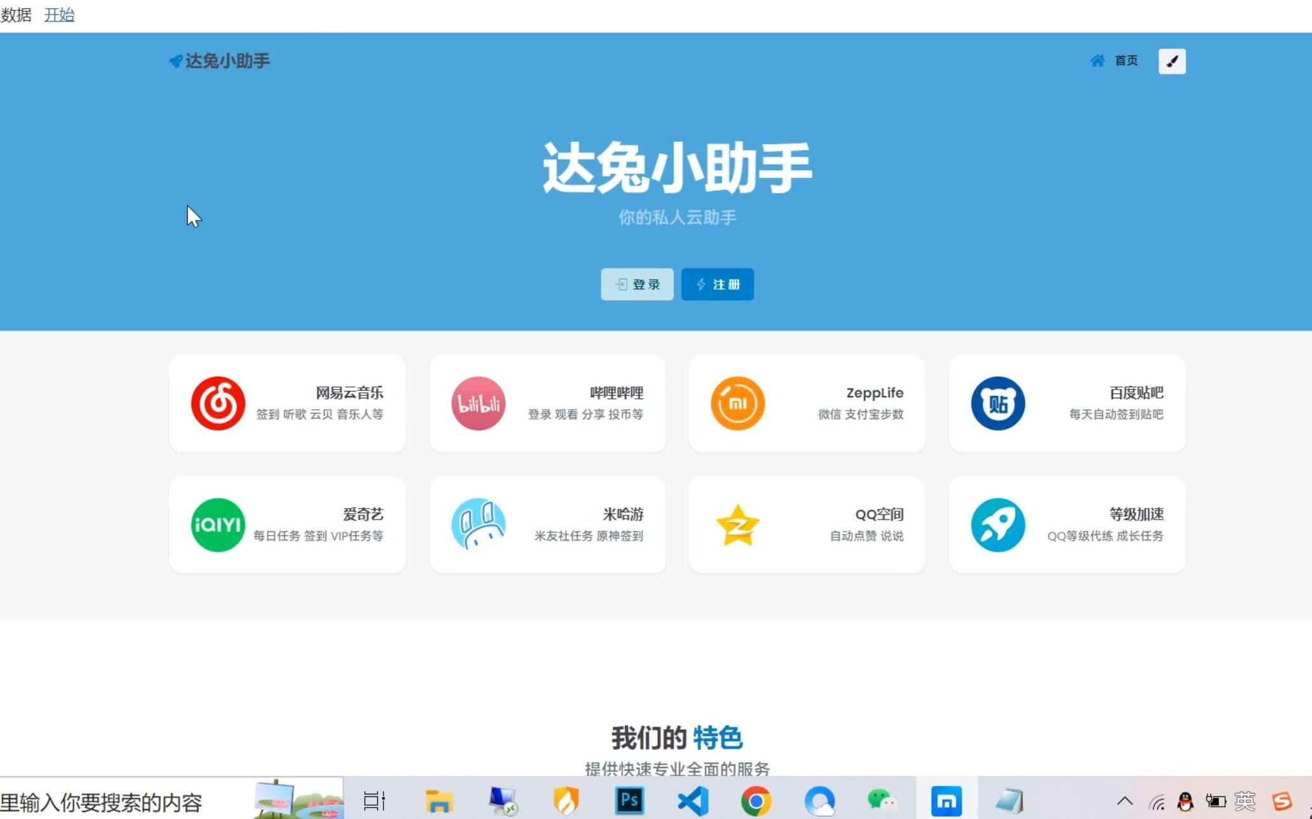
Task: Click text 每日任务 签到 VIP任务等
Action: pos(319,536)
